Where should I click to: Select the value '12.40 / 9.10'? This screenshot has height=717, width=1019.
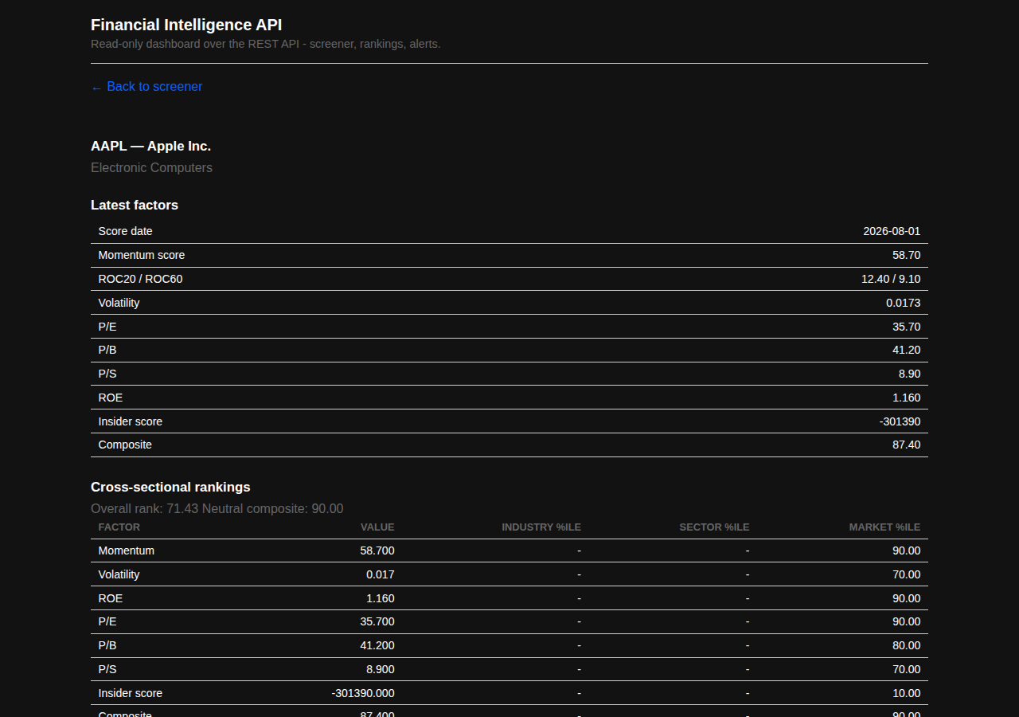(891, 279)
